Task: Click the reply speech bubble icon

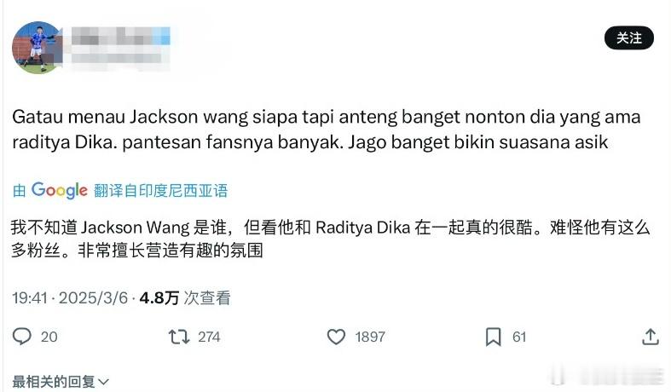Action: (22, 337)
